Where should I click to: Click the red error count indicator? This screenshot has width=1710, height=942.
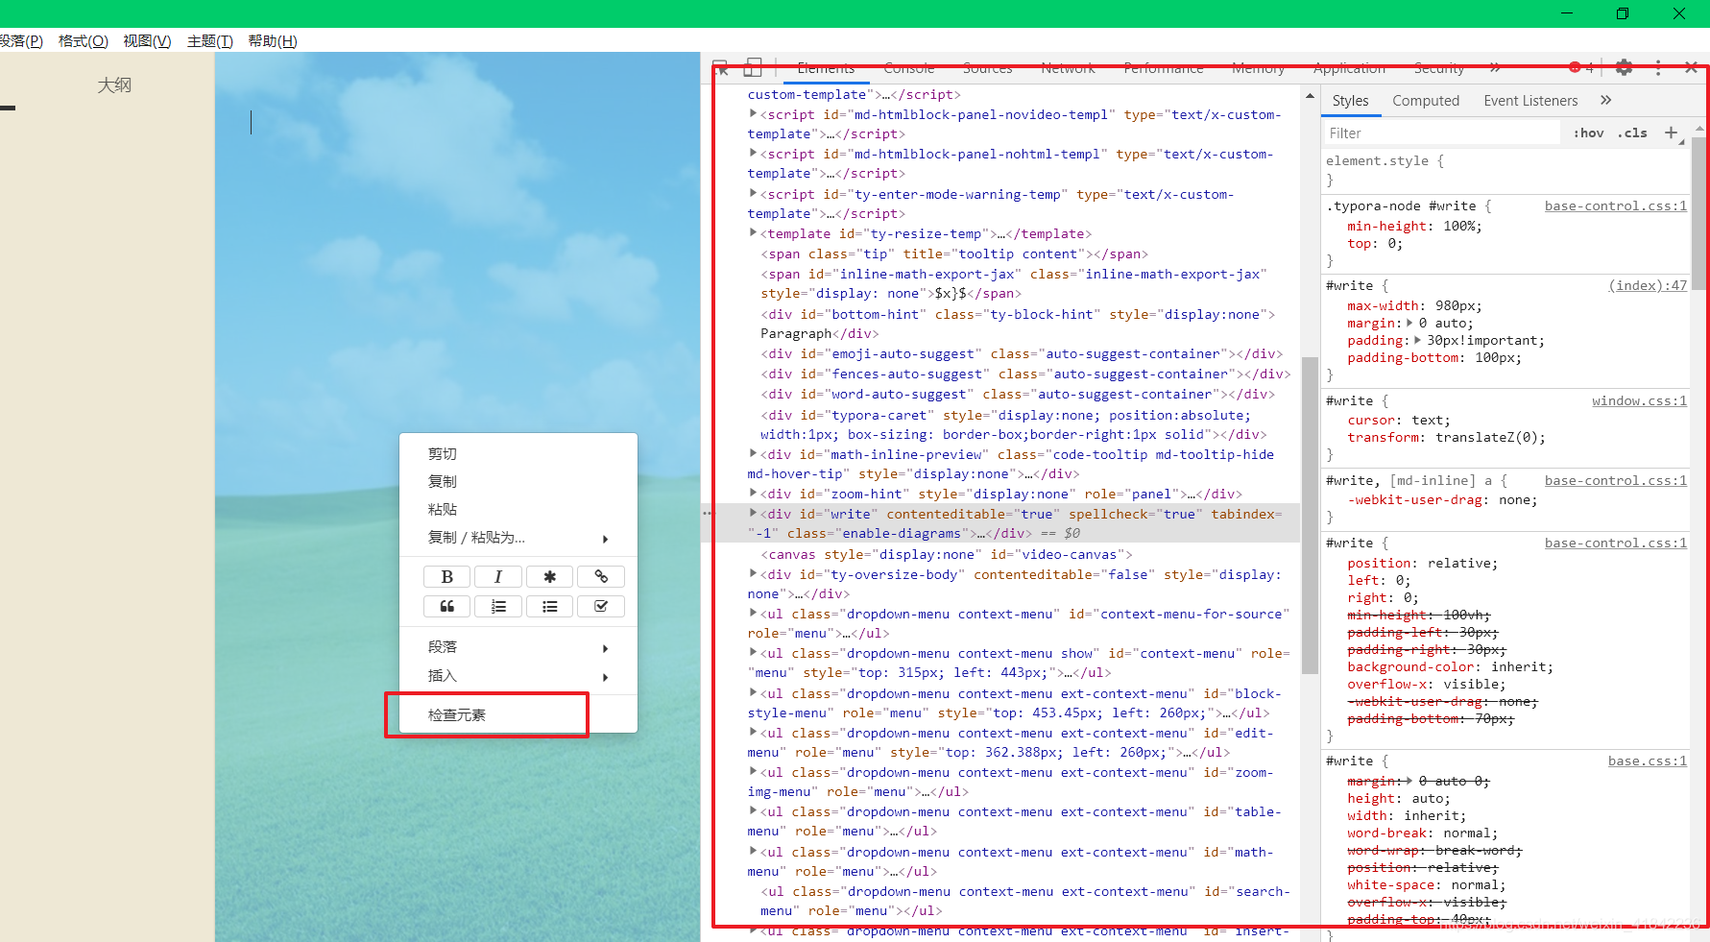tap(1580, 67)
